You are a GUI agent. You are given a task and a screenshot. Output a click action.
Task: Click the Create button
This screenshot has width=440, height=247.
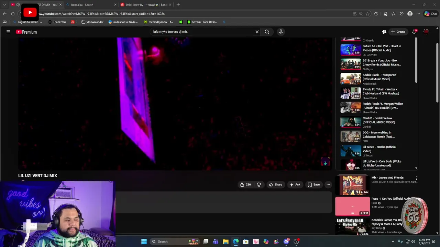pyautogui.click(x=398, y=32)
